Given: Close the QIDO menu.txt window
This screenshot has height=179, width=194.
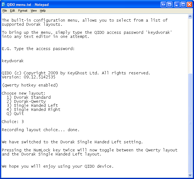Looking at the screenshot, I should [190, 5].
